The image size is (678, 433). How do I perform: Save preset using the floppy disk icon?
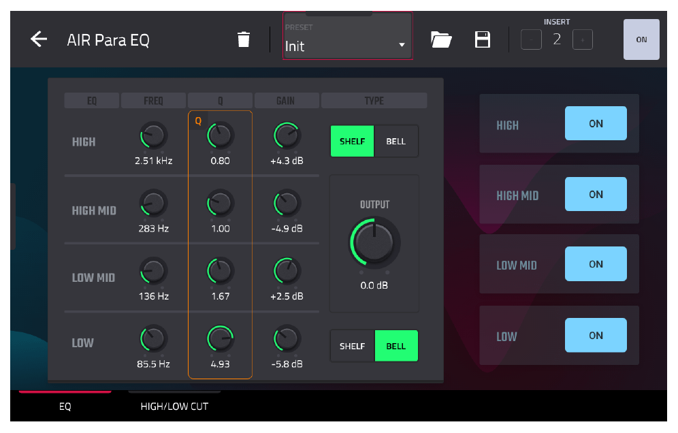click(483, 39)
